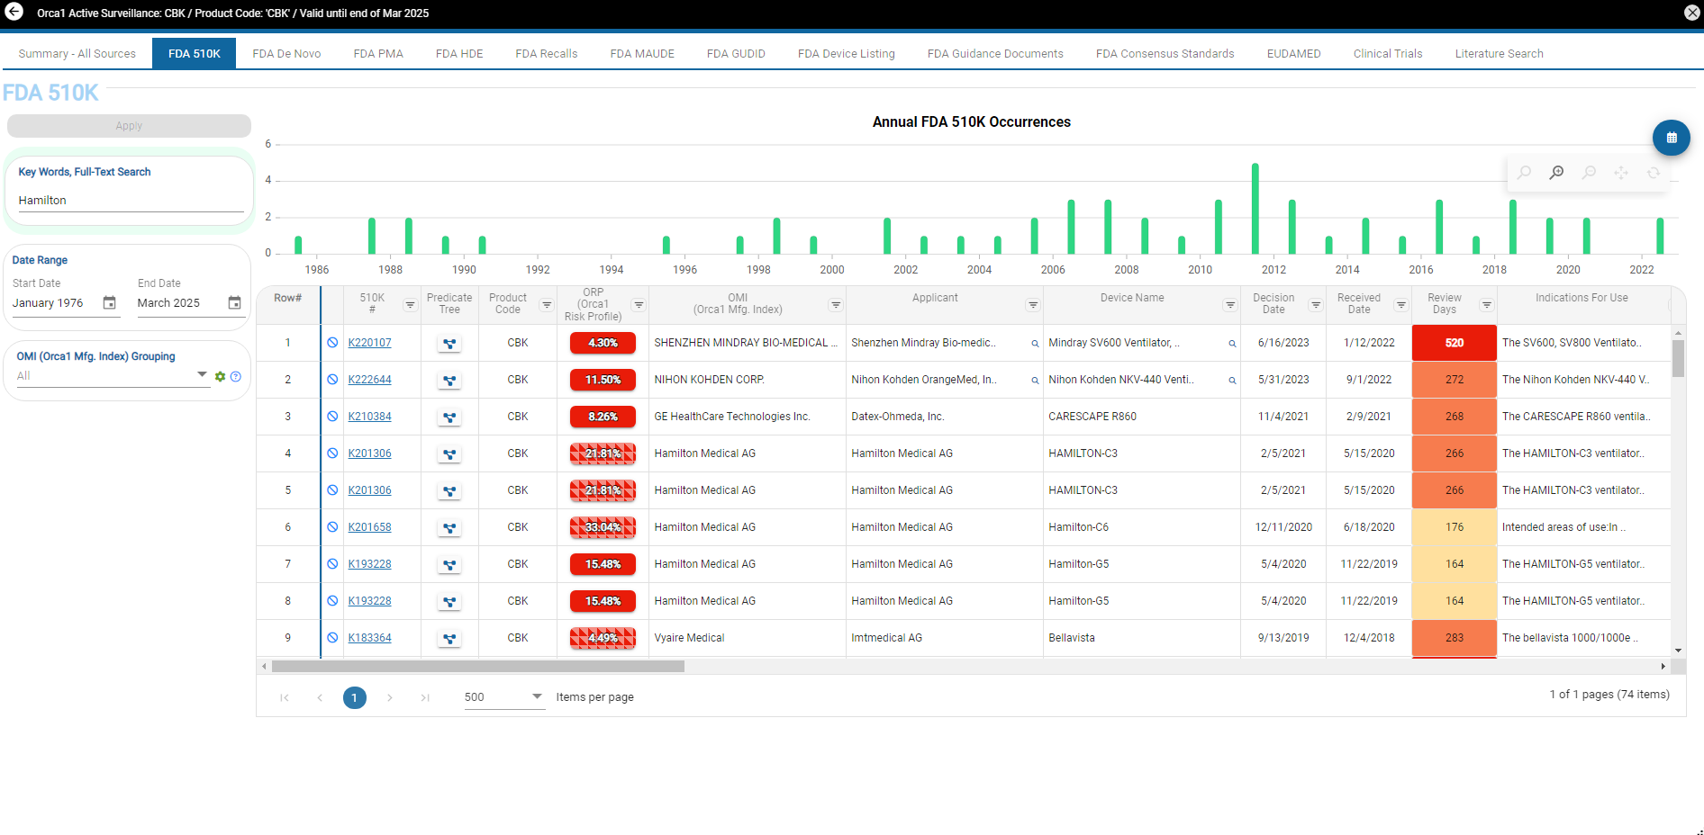Open Start Date calendar picker

click(110, 303)
